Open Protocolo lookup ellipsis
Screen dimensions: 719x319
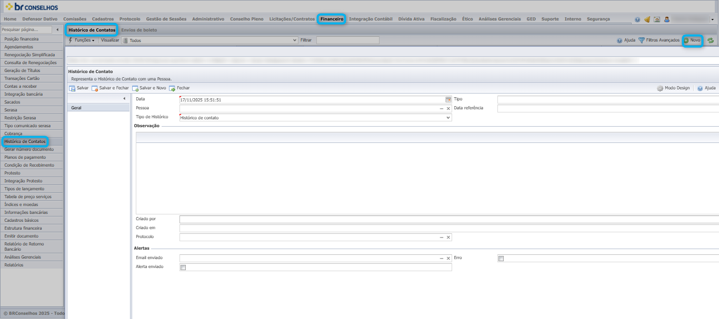point(442,238)
